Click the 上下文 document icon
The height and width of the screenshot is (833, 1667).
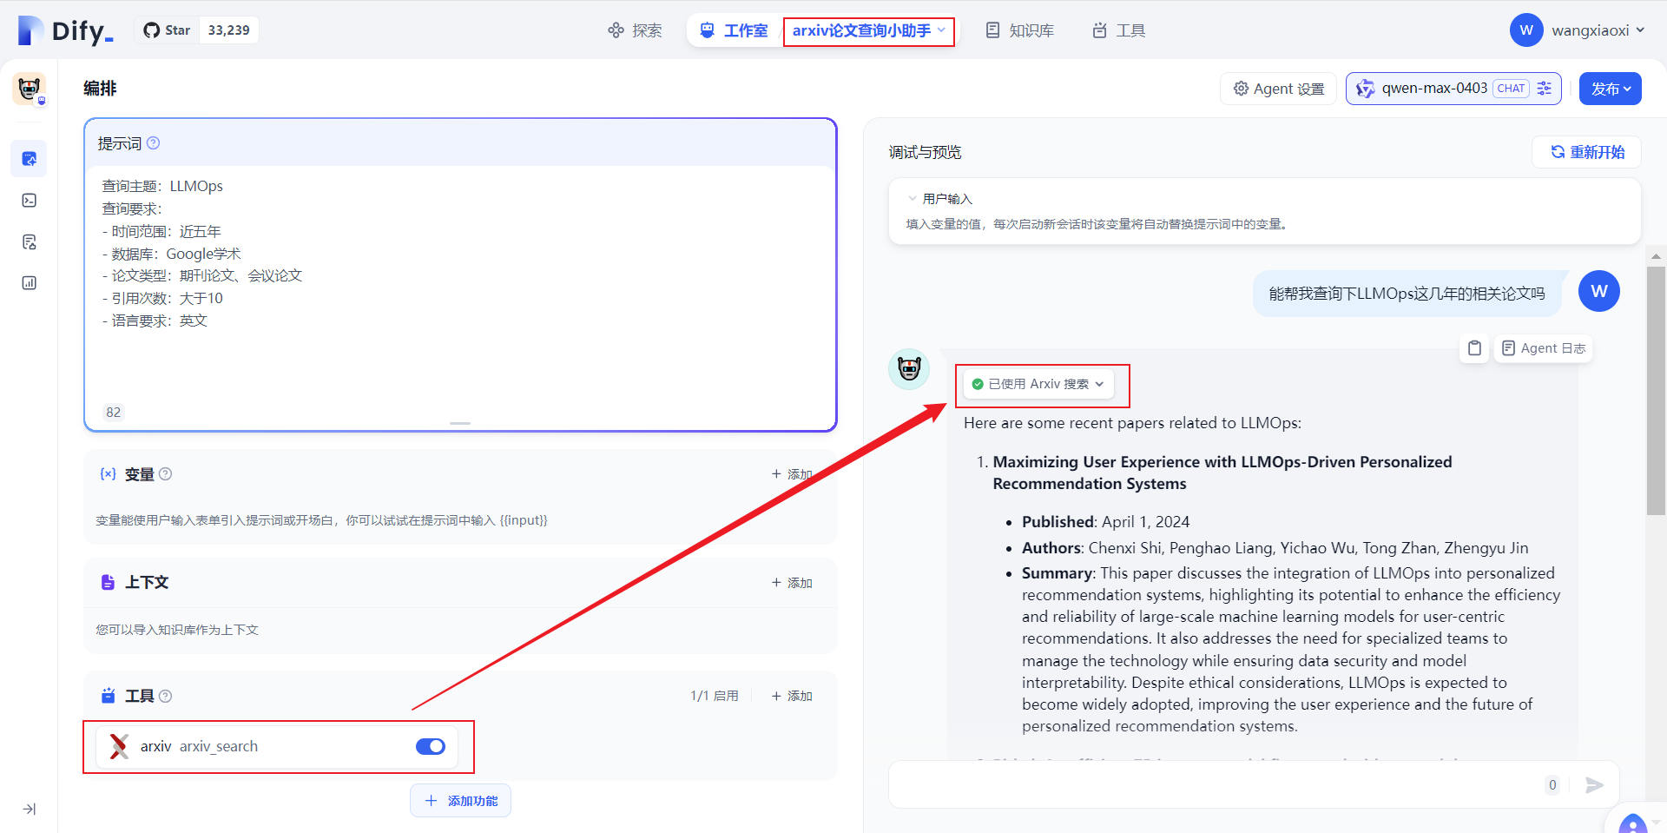pos(108,582)
